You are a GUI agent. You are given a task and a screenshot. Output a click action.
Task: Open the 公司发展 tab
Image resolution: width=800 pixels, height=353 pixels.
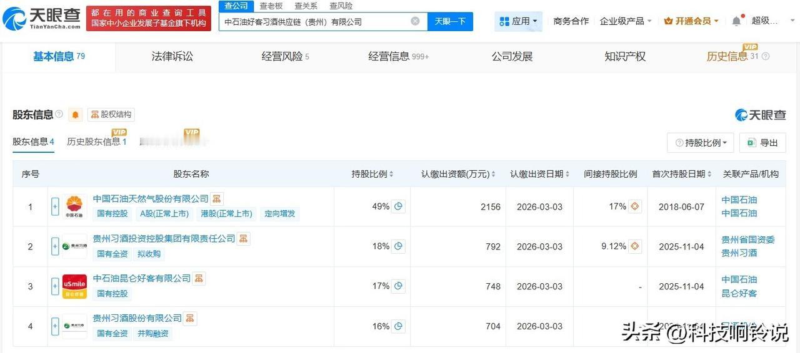pos(512,57)
